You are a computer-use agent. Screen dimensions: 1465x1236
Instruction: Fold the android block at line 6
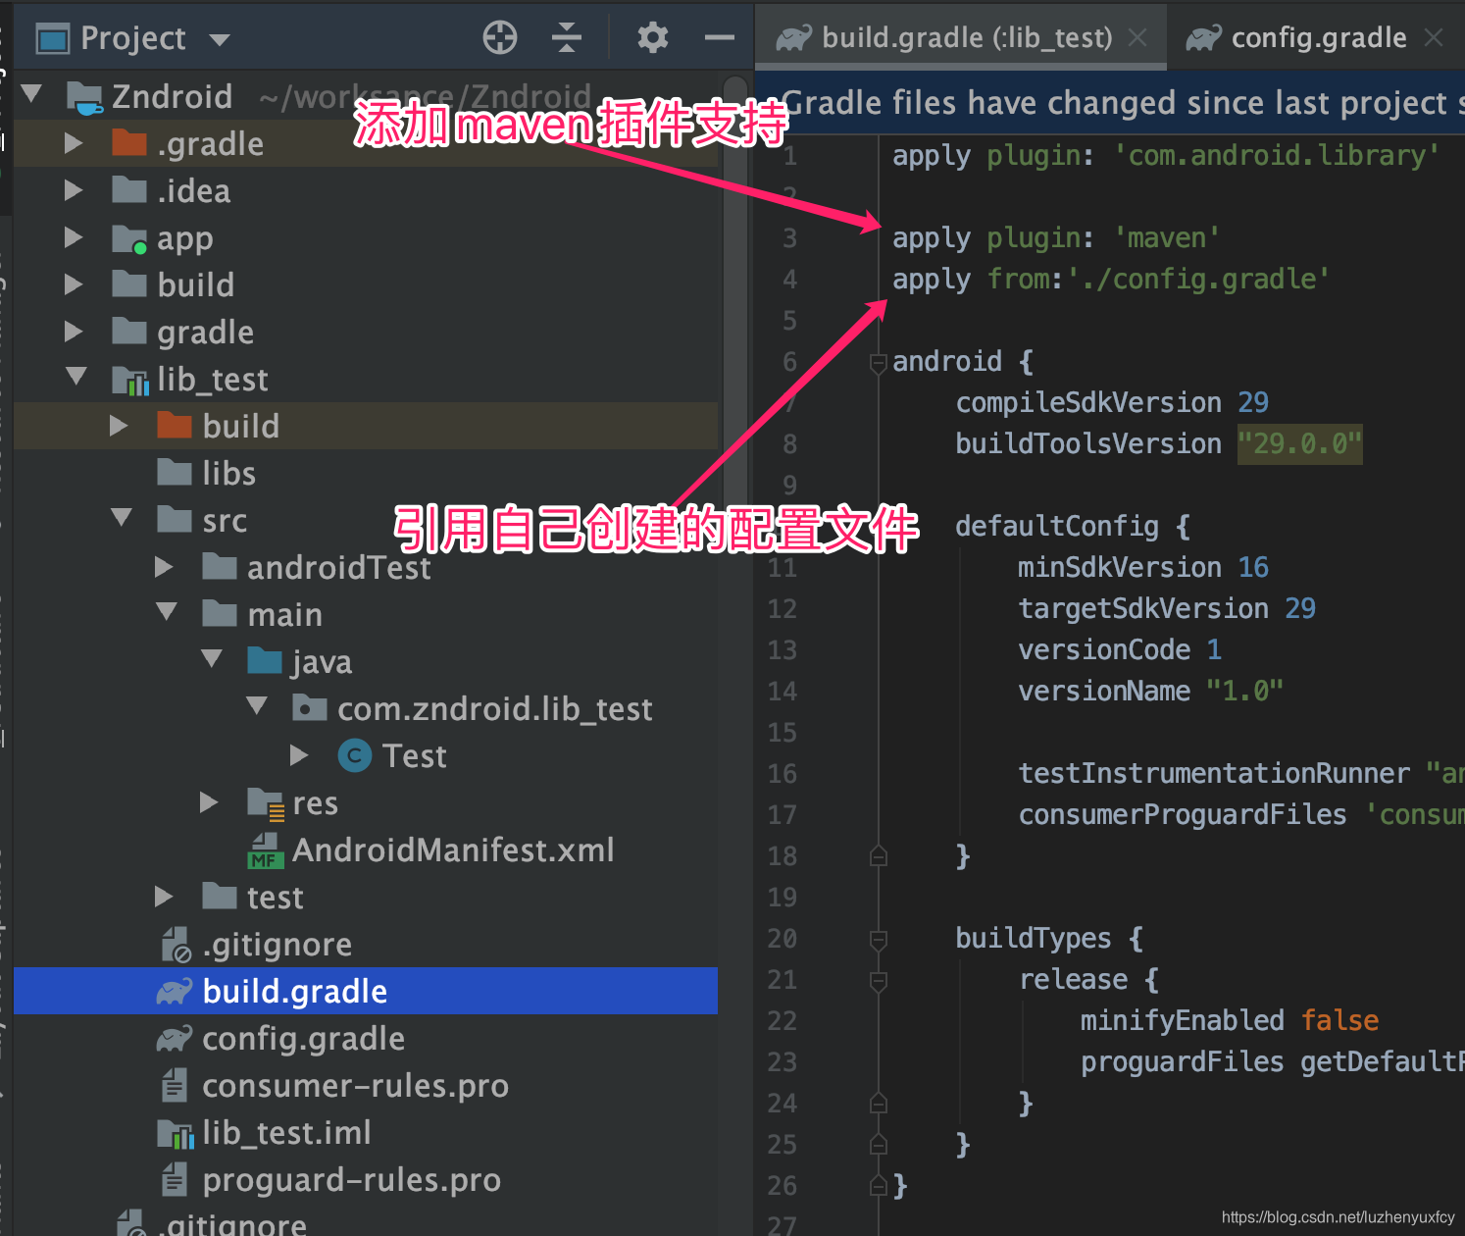(x=879, y=363)
